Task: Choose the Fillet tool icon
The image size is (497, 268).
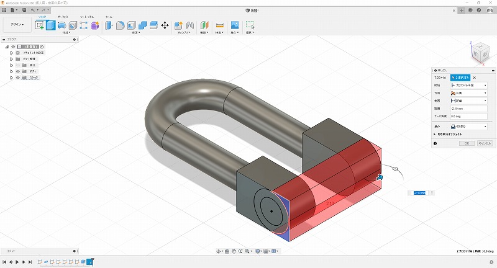Action: coord(121,25)
